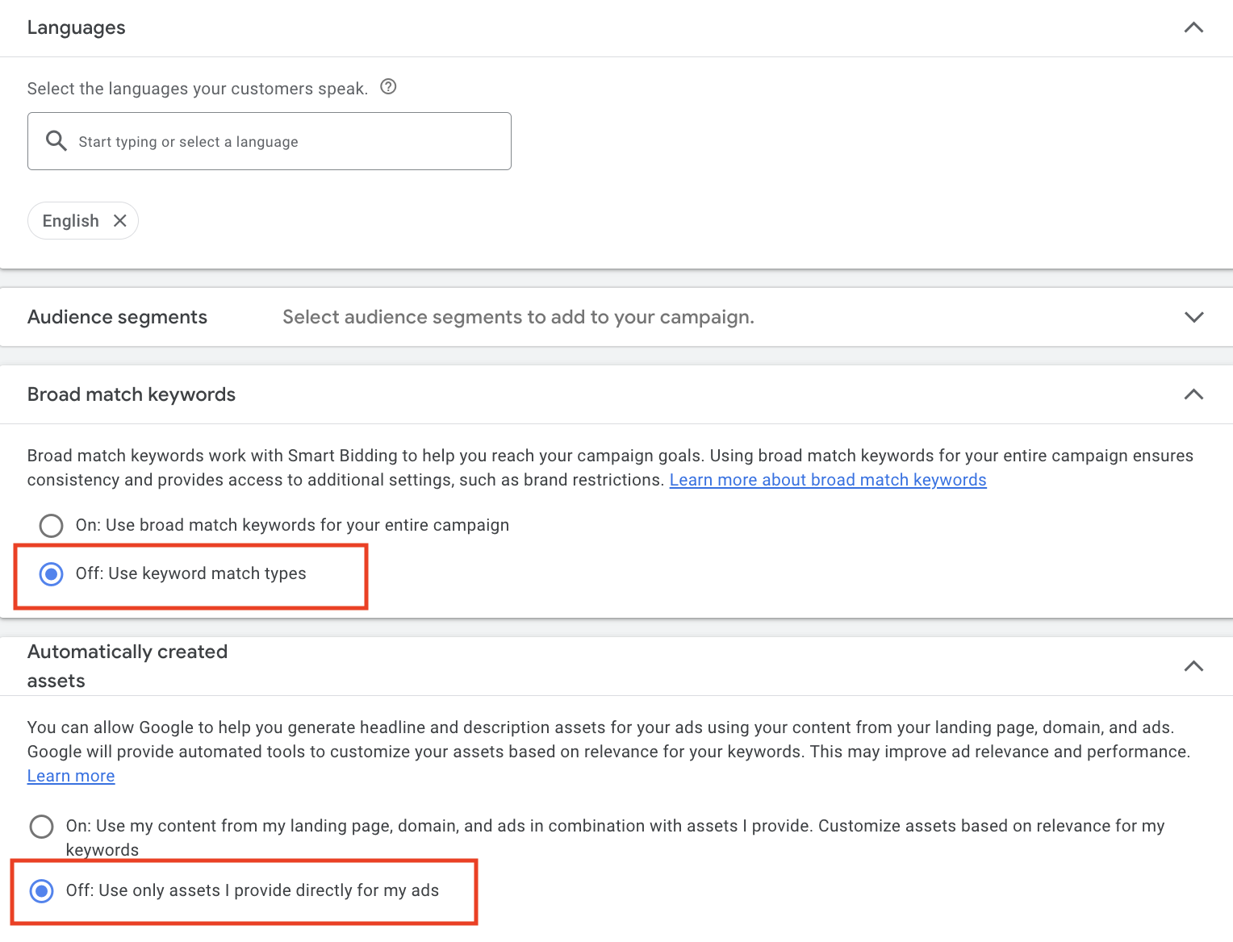Click the Languages section heading

coord(77,27)
